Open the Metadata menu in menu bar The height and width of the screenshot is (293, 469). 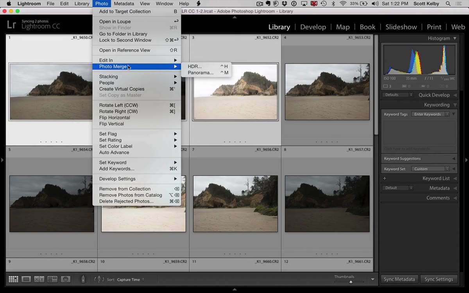[124, 4]
